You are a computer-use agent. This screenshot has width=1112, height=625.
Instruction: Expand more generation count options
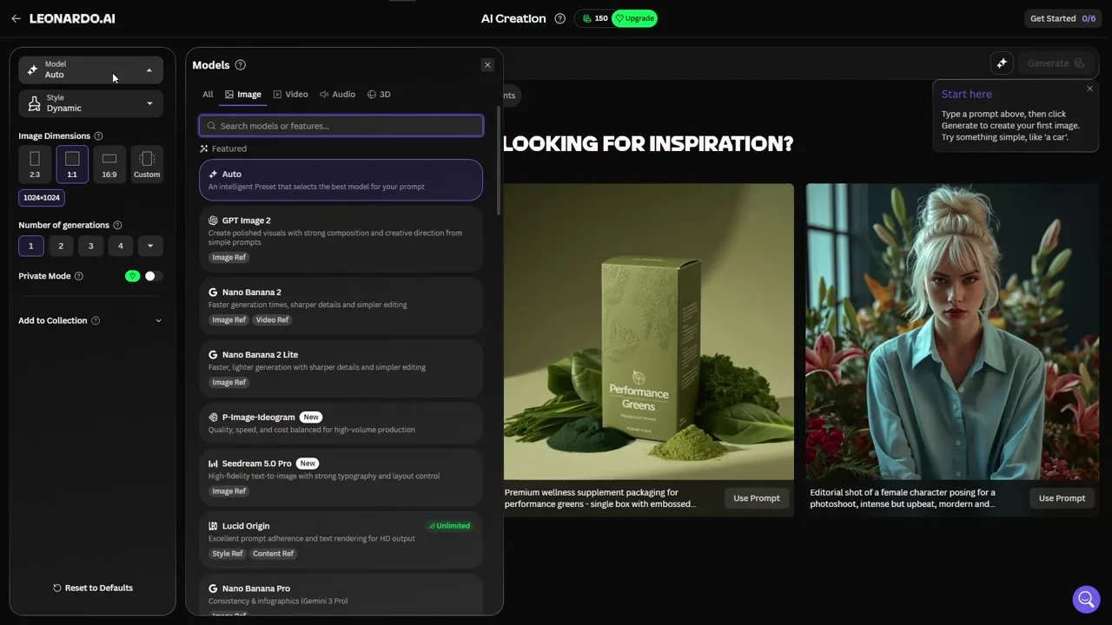[150, 246]
